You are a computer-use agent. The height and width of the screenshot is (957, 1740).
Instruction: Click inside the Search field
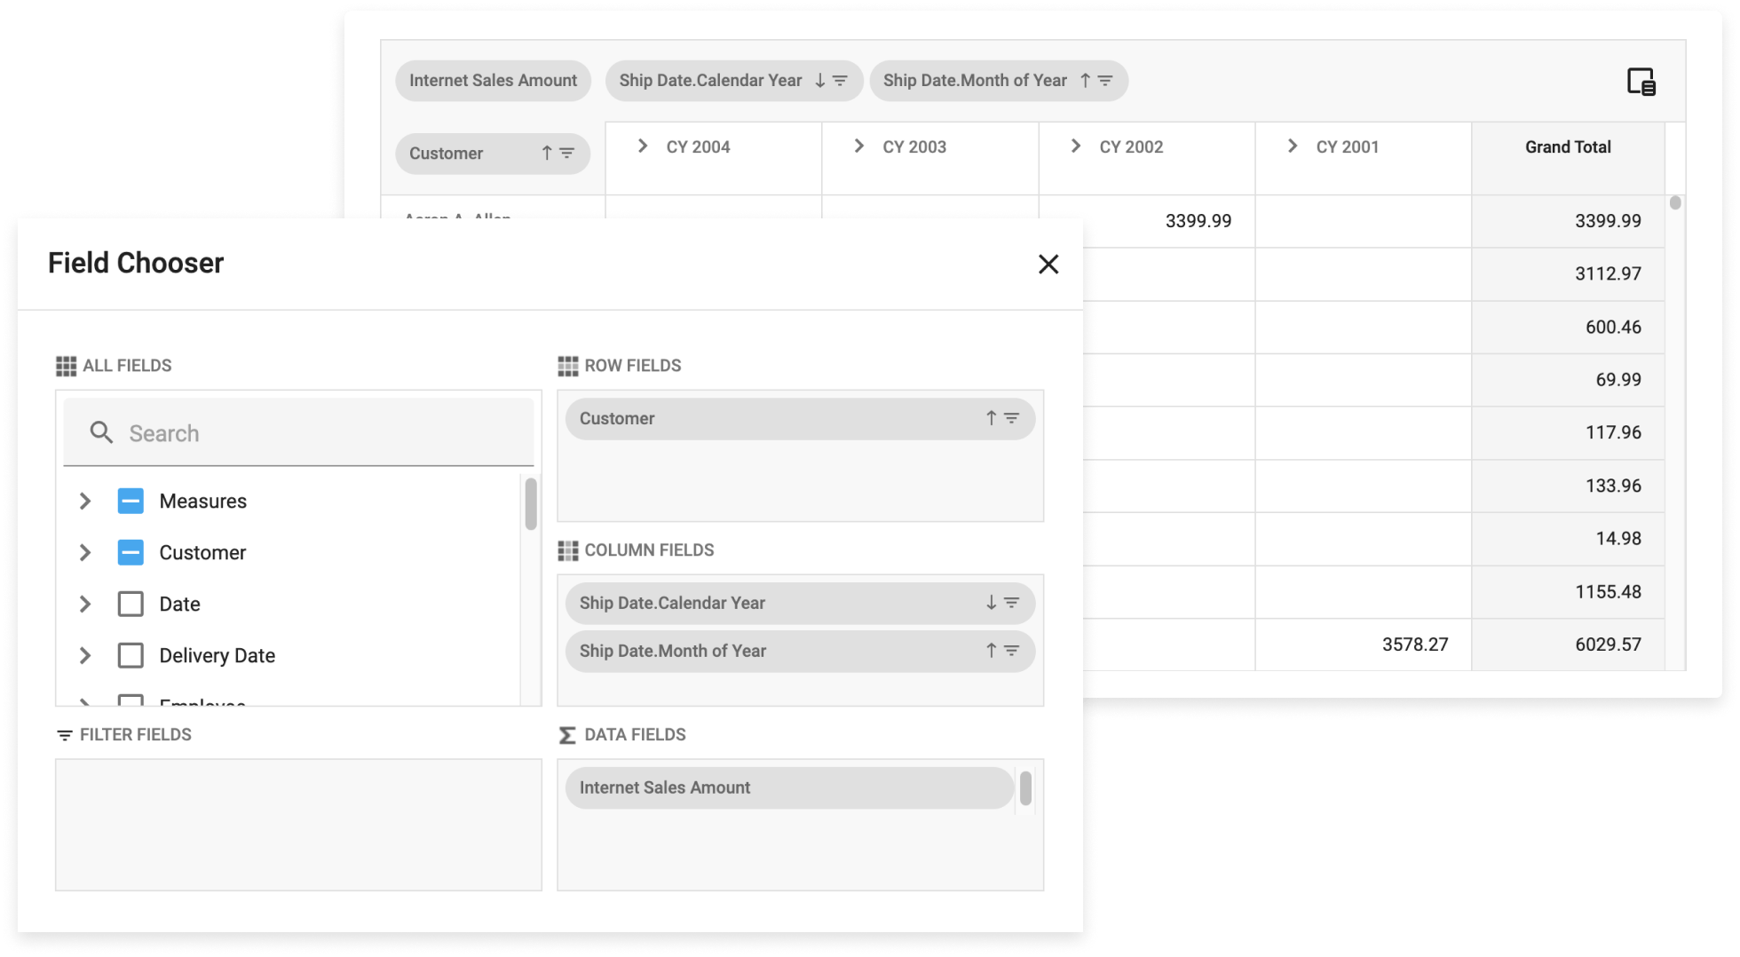coord(266,432)
